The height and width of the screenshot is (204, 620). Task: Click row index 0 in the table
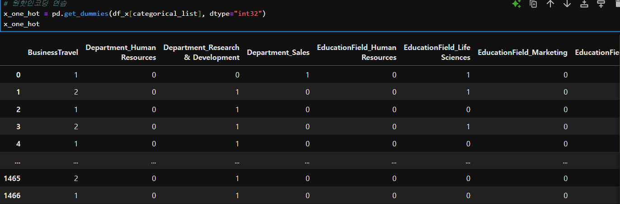pos(18,75)
